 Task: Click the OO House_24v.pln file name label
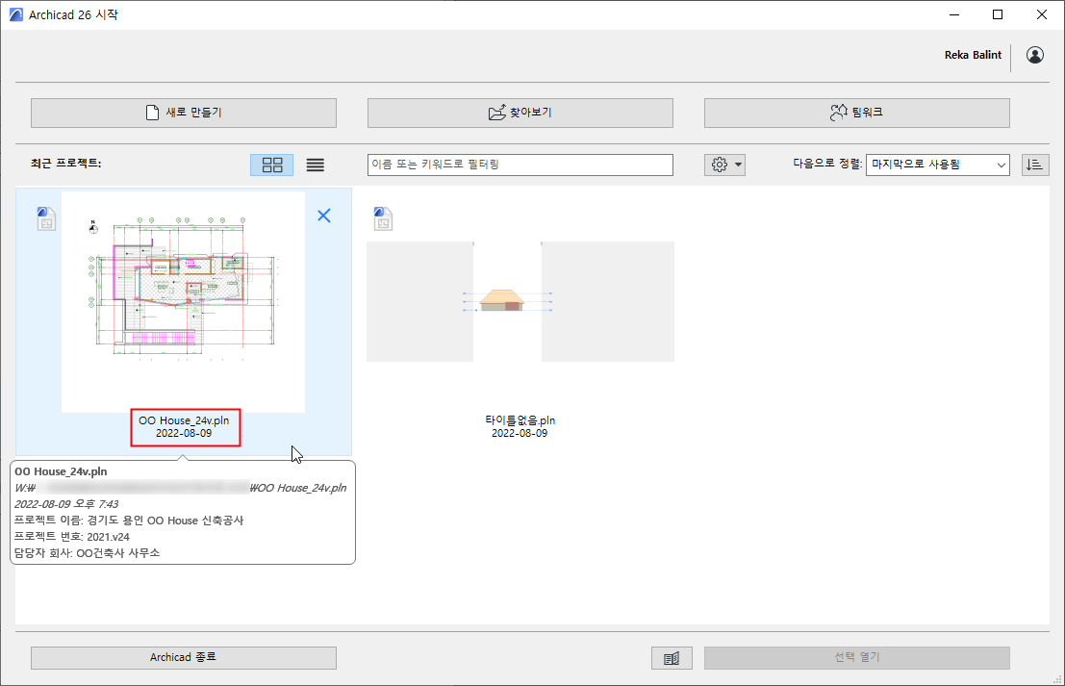(184, 420)
